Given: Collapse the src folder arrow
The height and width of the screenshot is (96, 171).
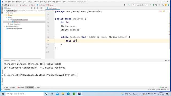Looking at the screenshot, I should [x=6, y=17].
